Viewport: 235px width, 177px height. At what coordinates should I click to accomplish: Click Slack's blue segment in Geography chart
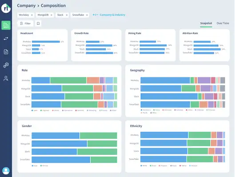coord(169,96)
